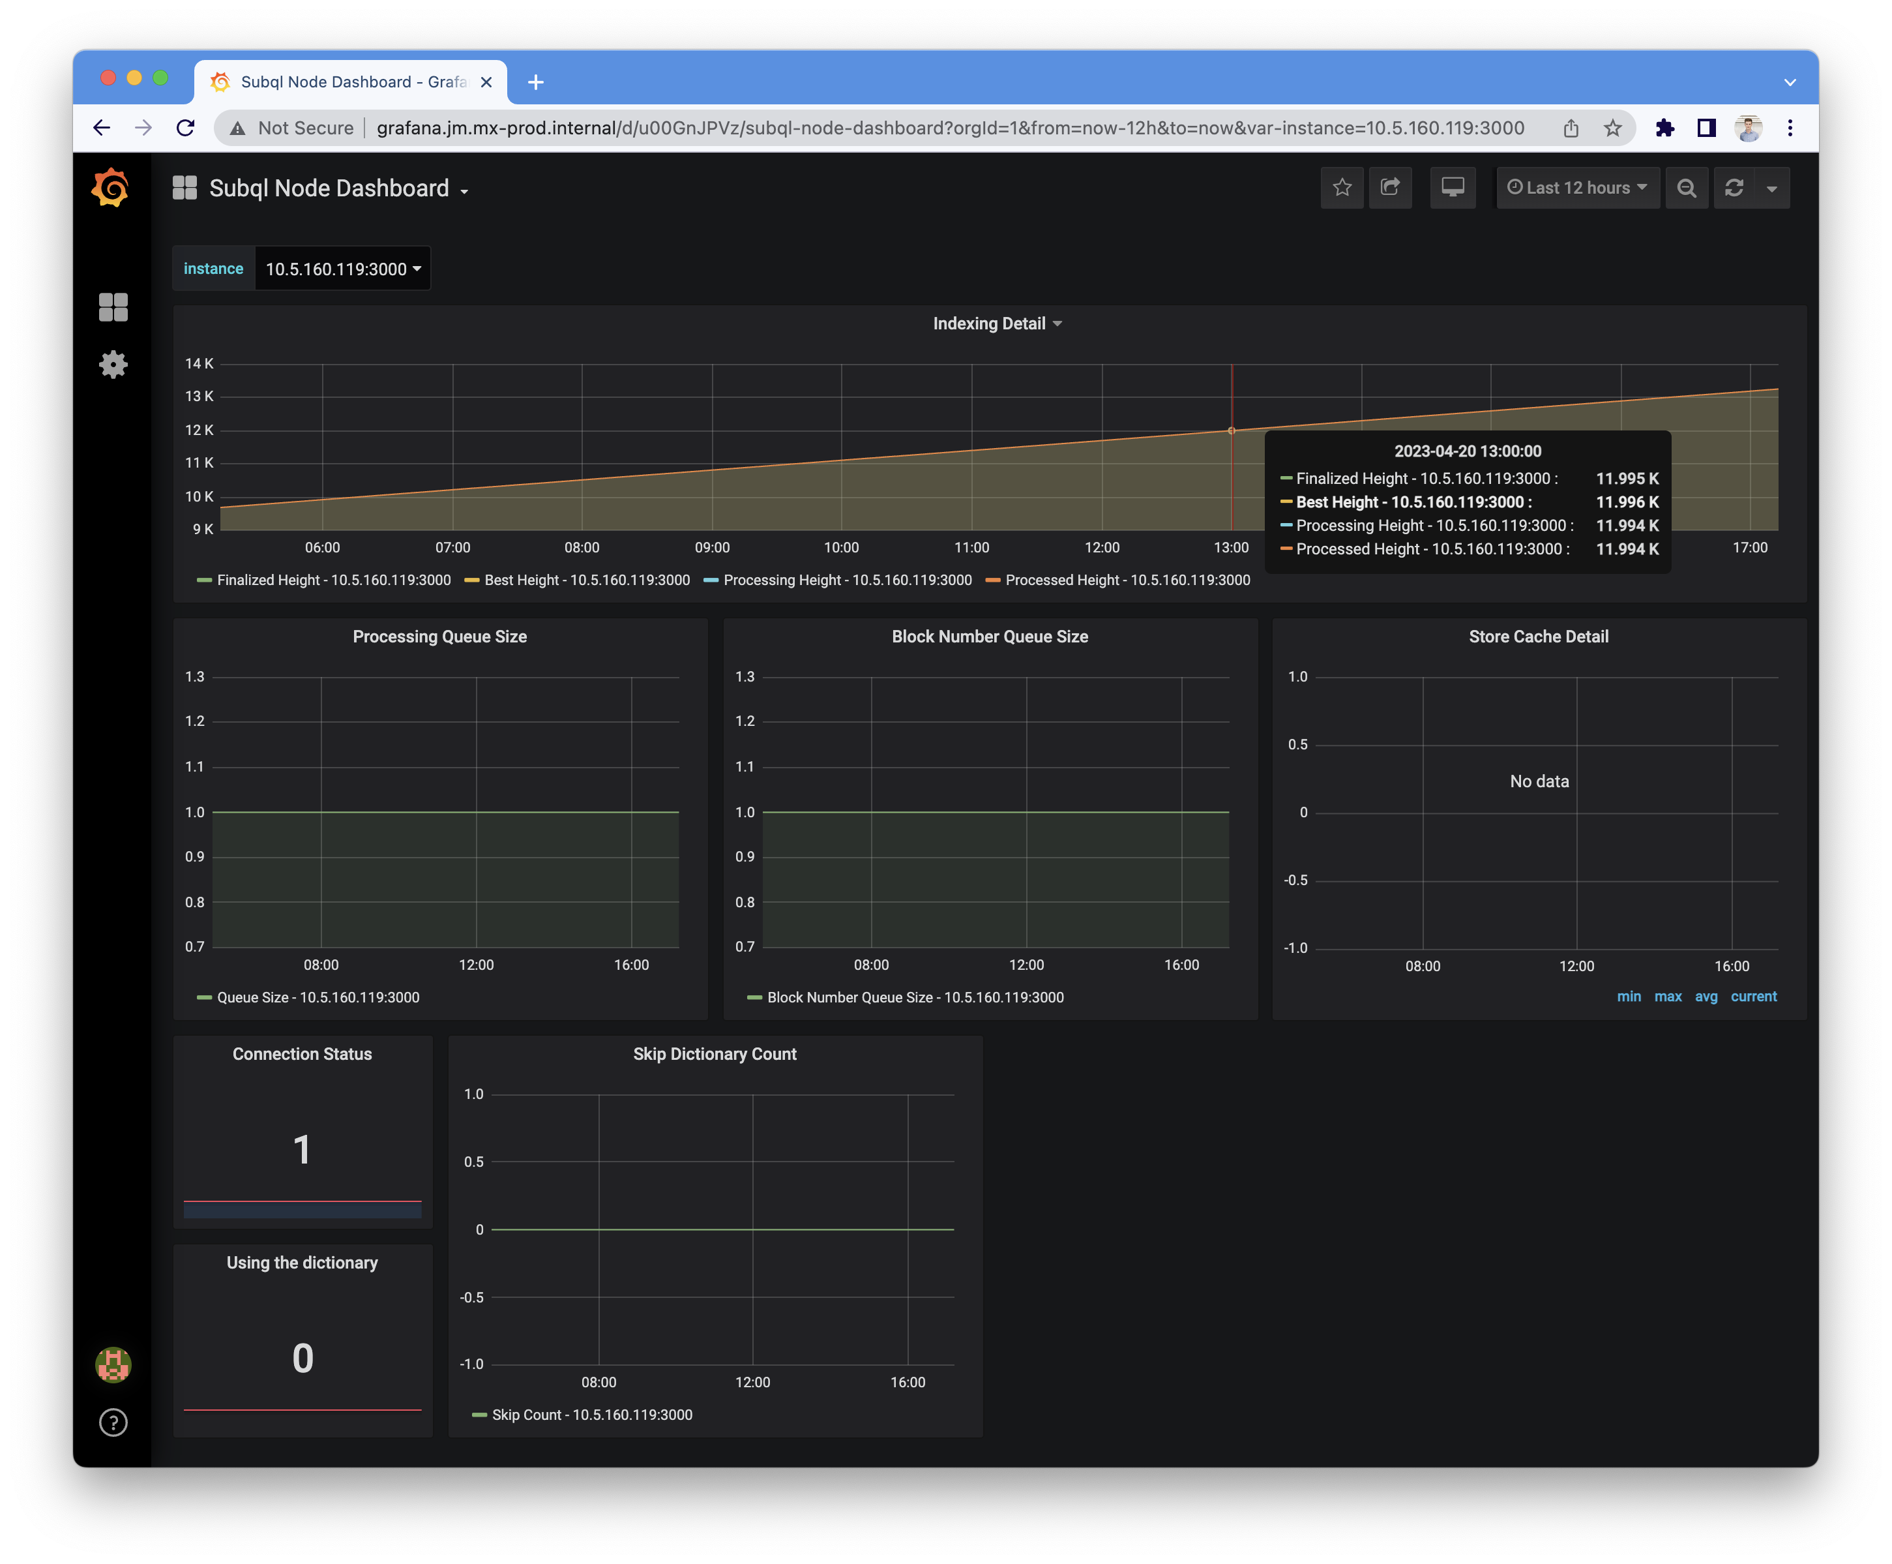Open the browser profile avatar

1748,128
